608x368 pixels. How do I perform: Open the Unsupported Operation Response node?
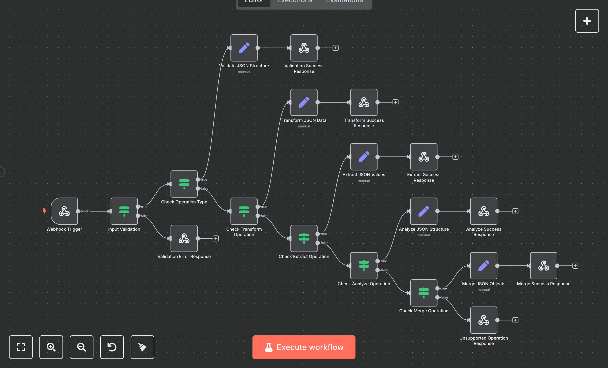483,320
